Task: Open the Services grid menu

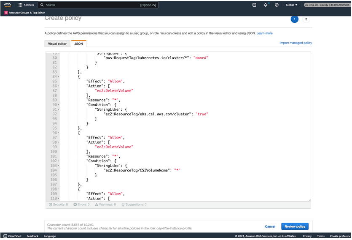Action: coord(21,5)
